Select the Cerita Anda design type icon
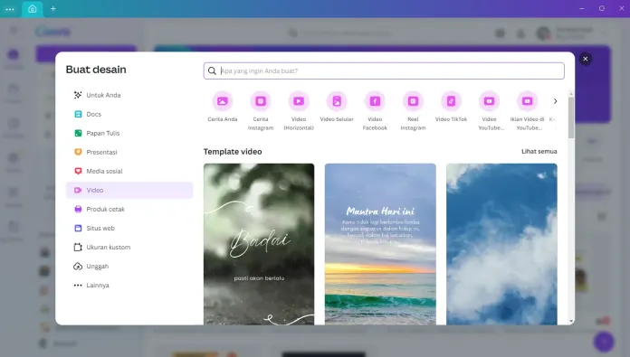Image resolution: width=630 pixels, height=357 pixels. [222, 101]
